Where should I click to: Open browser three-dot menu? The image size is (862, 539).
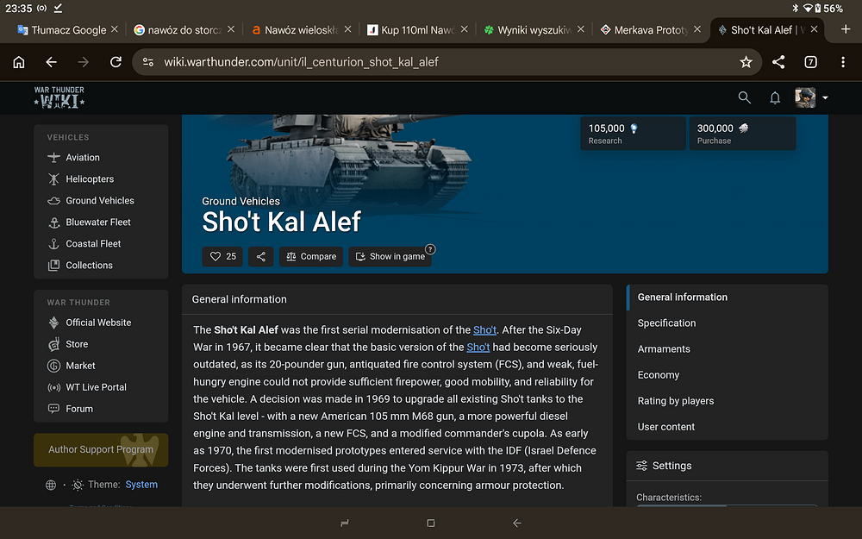[x=843, y=62]
